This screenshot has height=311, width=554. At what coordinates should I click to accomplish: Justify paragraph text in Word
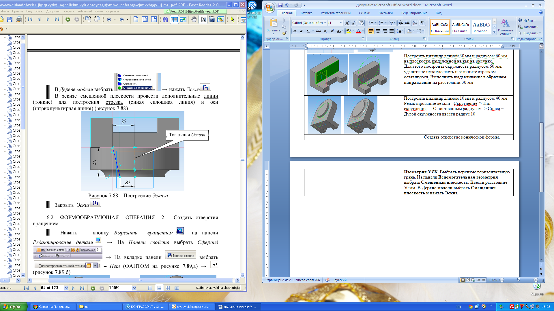392,31
